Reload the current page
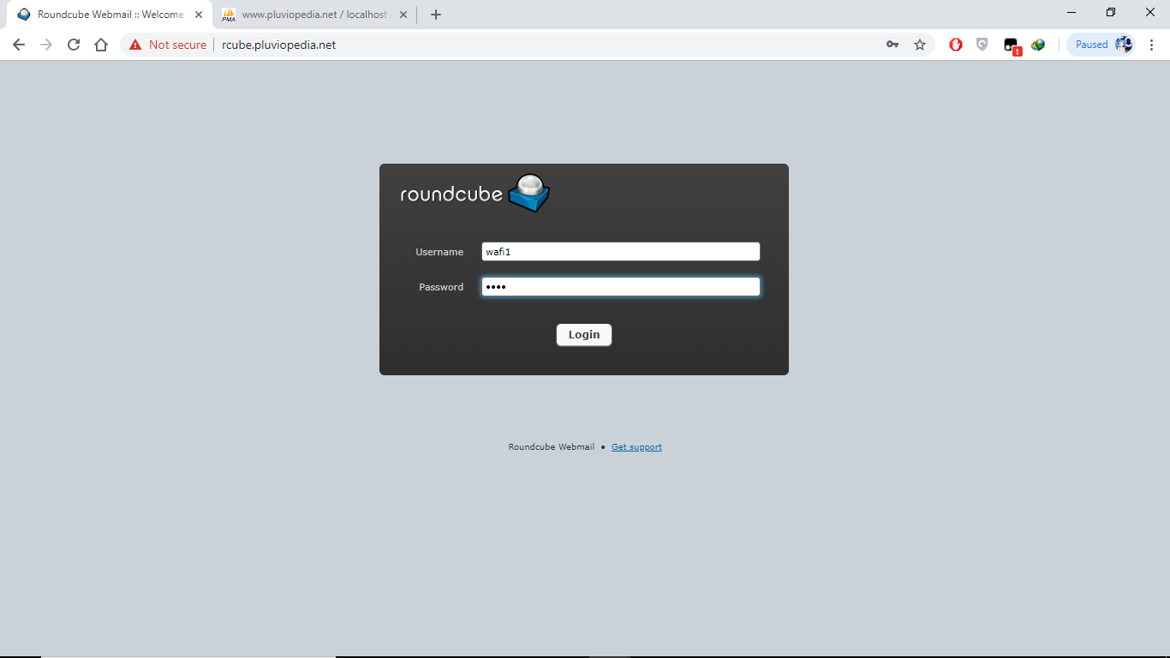Viewport: 1170px width, 658px height. pos(73,44)
